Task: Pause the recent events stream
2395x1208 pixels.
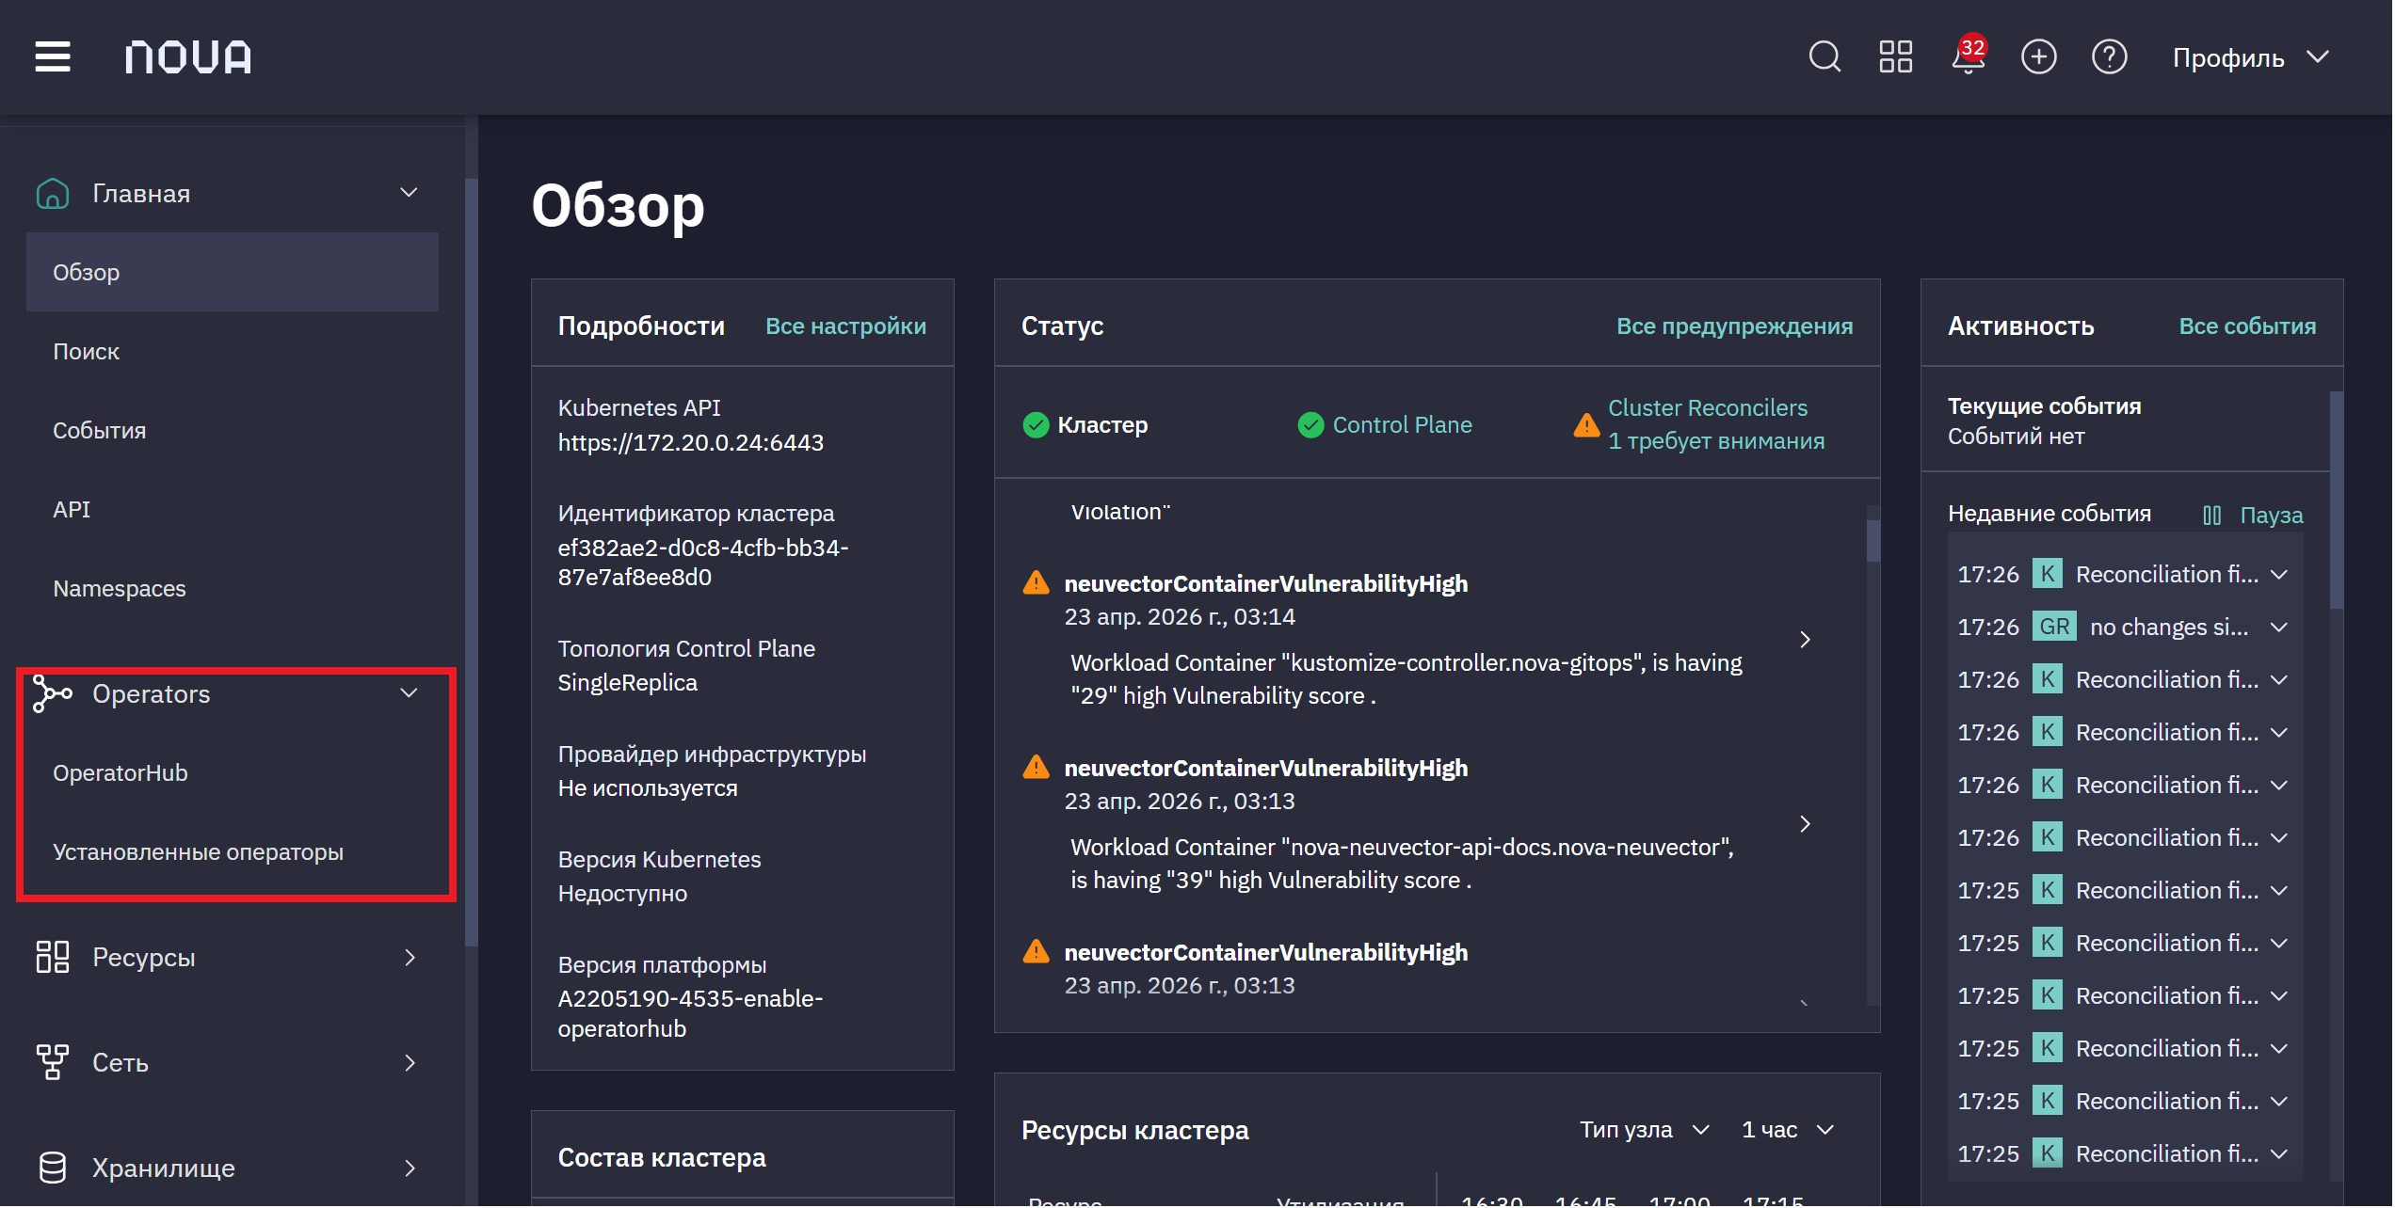Action: [x=2254, y=516]
